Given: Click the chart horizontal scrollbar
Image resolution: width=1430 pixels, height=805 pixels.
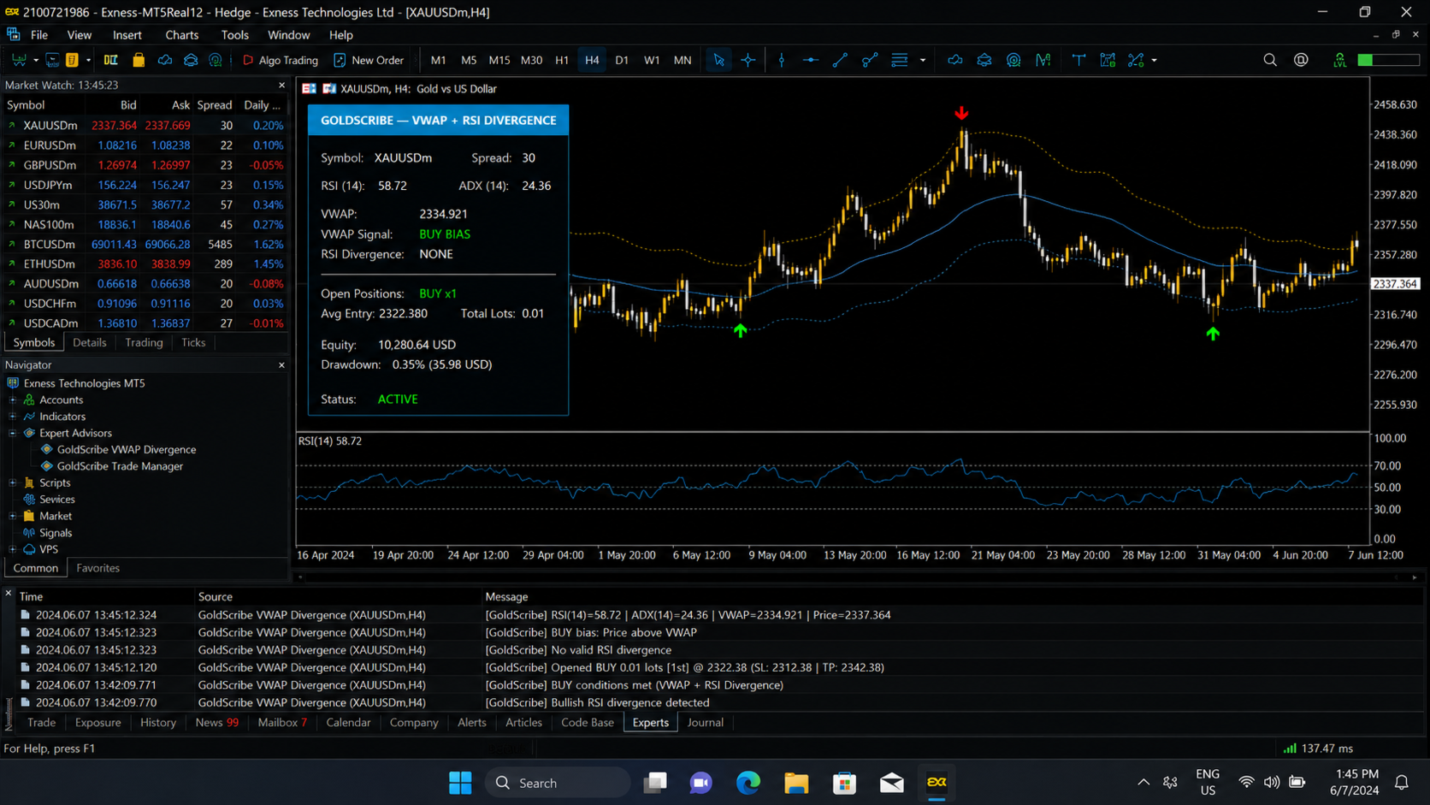Looking at the screenshot, I should (856, 577).
